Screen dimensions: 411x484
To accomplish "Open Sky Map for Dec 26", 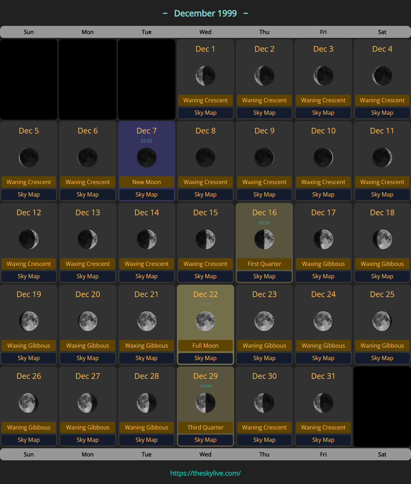I will click(x=29, y=440).
